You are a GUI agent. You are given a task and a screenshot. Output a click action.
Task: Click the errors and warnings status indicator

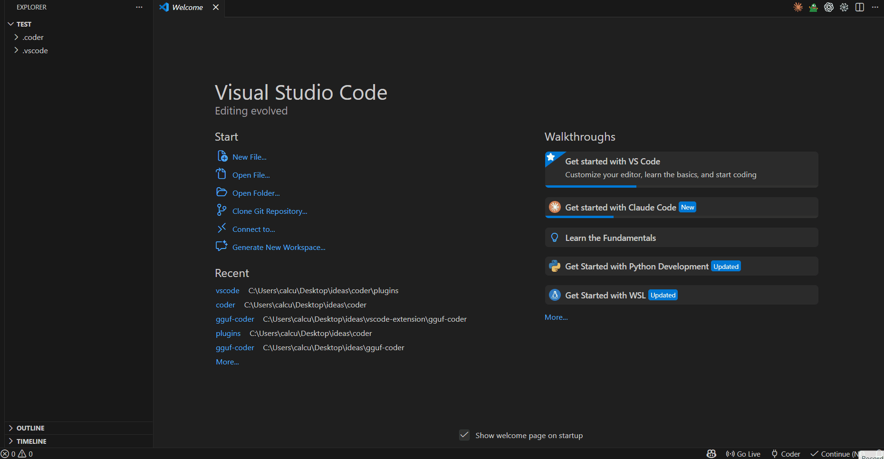tap(16, 454)
